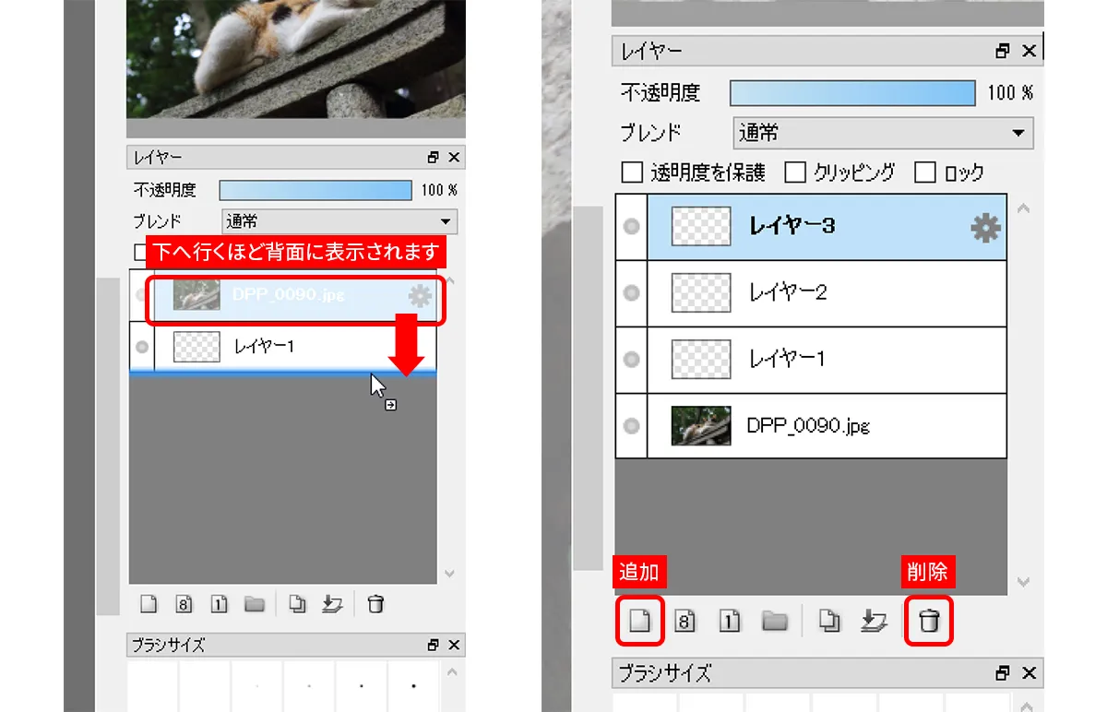Duplicate the layer using the right panel icon
The image size is (1107, 712).
(830, 622)
